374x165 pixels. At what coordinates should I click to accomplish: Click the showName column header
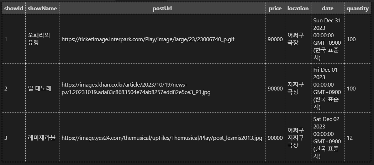click(x=42, y=8)
